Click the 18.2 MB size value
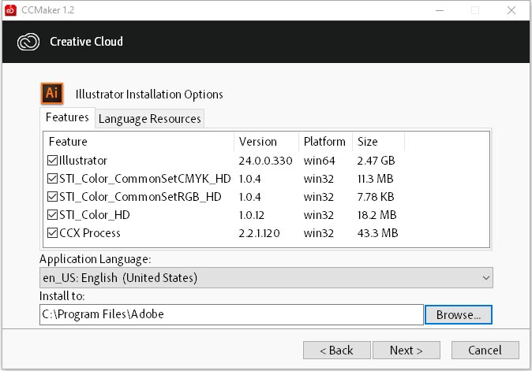Viewport: 532px width, 371px height. [377, 215]
